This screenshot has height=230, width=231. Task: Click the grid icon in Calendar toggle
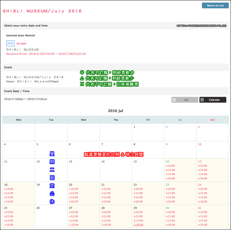[202, 100]
